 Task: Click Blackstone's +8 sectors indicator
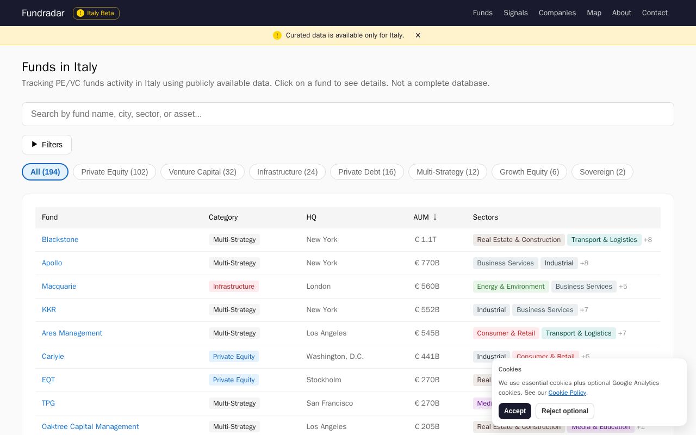click(648, 240)
